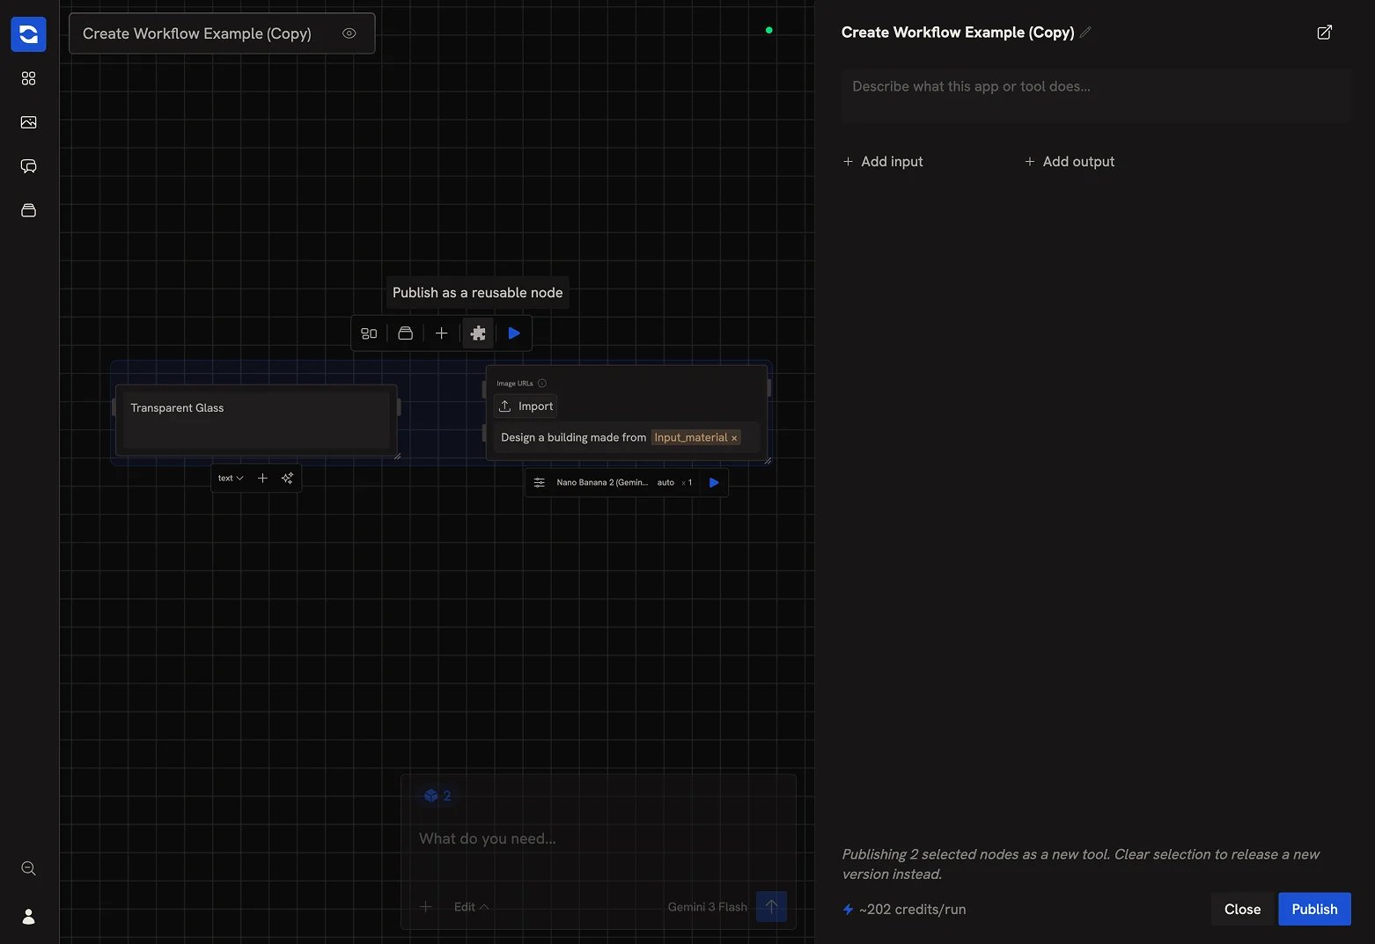Open the model settings sliders icon
Image resolution: width=1375 pixels, height=944 pixels.
(540, 482)
